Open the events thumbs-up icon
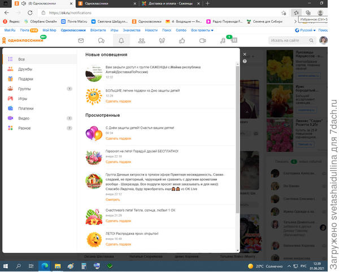This screenshot has height=272, width=339. (x=182, y=41)
